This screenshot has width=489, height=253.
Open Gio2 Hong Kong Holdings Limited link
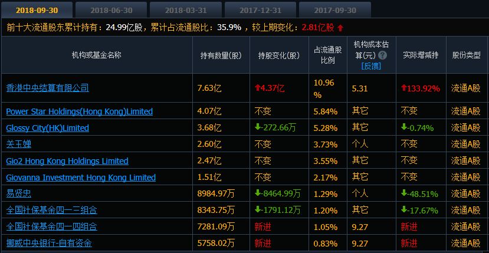[x=67, y=161]
